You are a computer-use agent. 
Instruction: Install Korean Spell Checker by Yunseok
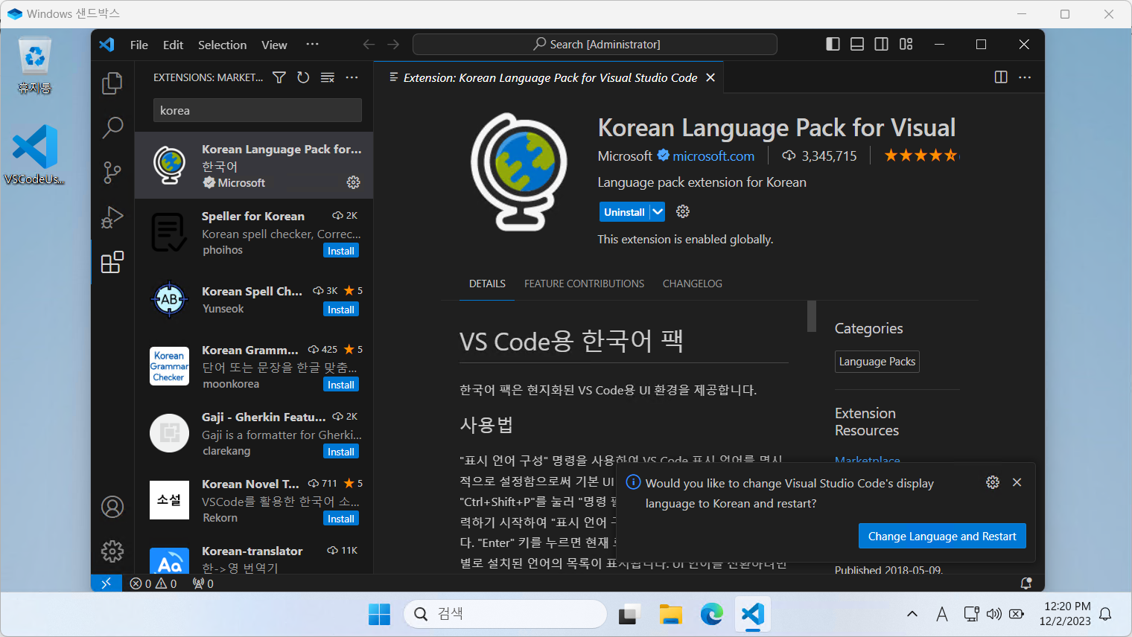(341, 310)
